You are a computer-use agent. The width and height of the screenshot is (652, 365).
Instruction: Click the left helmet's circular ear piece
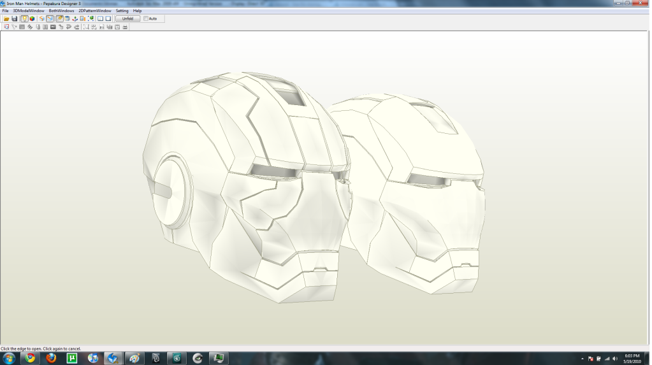(171, 191)
